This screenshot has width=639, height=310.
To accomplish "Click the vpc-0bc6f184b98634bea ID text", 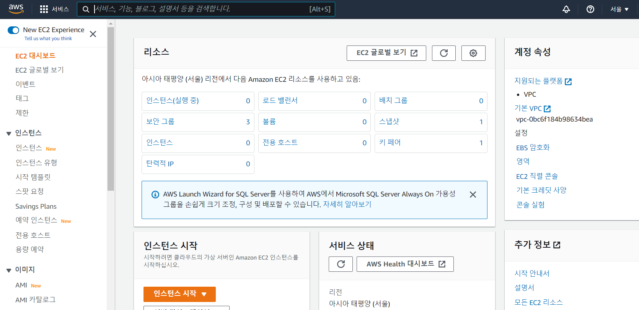I will [x=554, y=119].
